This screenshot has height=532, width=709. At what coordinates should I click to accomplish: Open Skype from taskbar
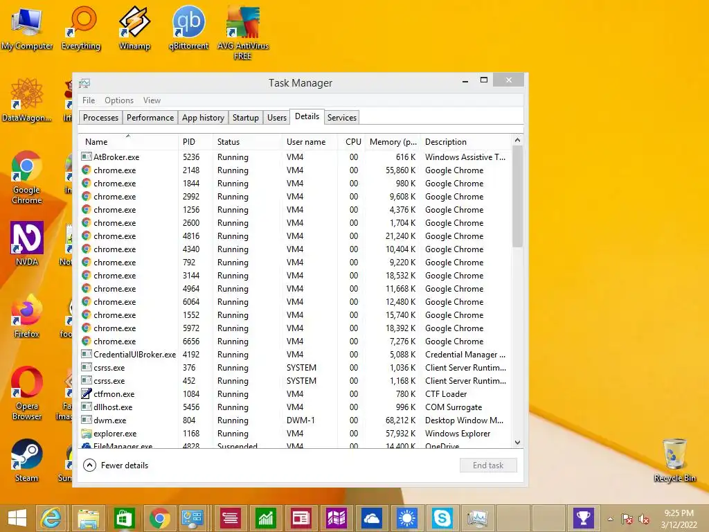(442, 518)
